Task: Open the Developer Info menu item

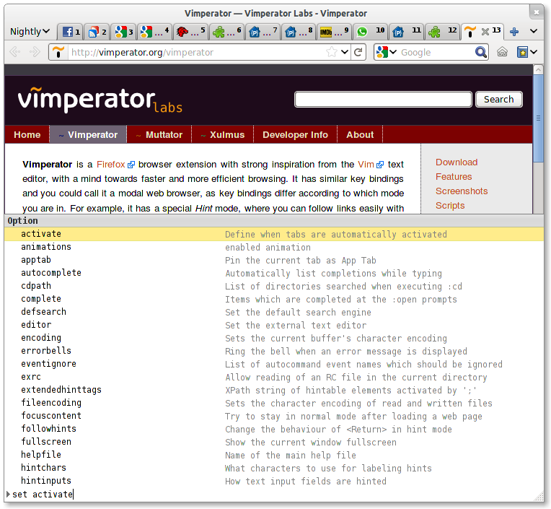Action: pos(295,135)
